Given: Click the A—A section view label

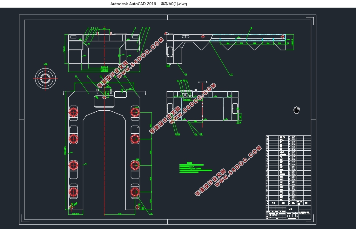Looking at the screenshot, I should [x=203, y=82].
